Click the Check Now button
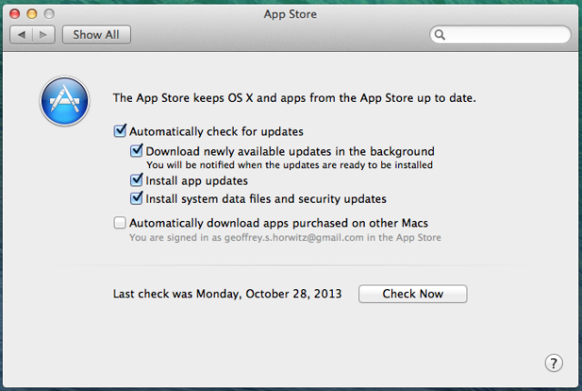The height and width of the screenshot is (391, 582). click(x=413, y=294)
